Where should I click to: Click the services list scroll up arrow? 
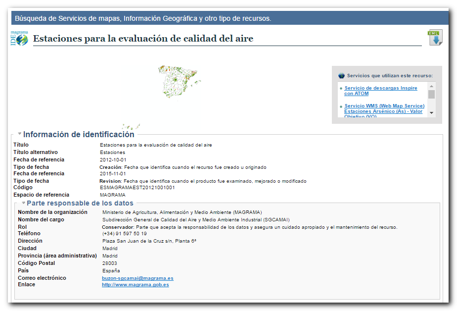tap(432, 86)
